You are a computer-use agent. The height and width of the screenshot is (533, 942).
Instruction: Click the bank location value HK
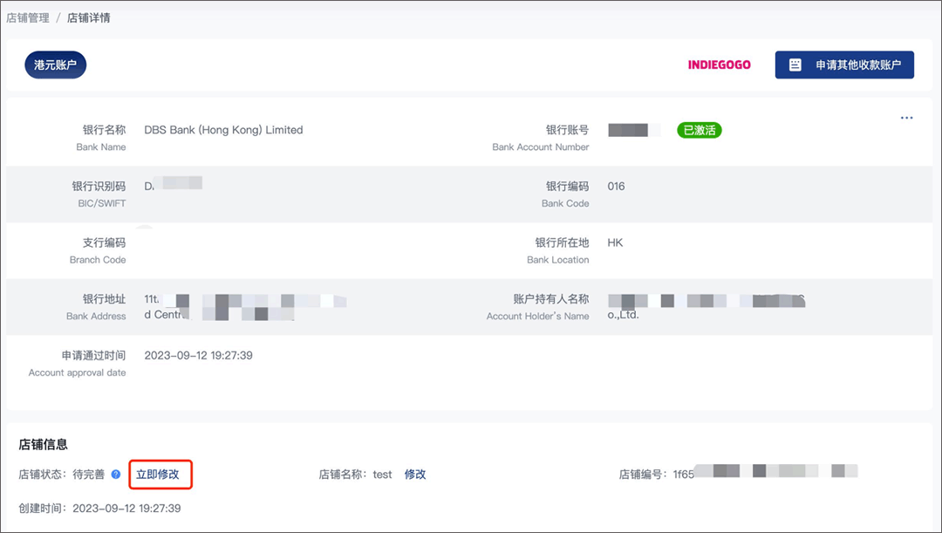(x=615, y=243)
